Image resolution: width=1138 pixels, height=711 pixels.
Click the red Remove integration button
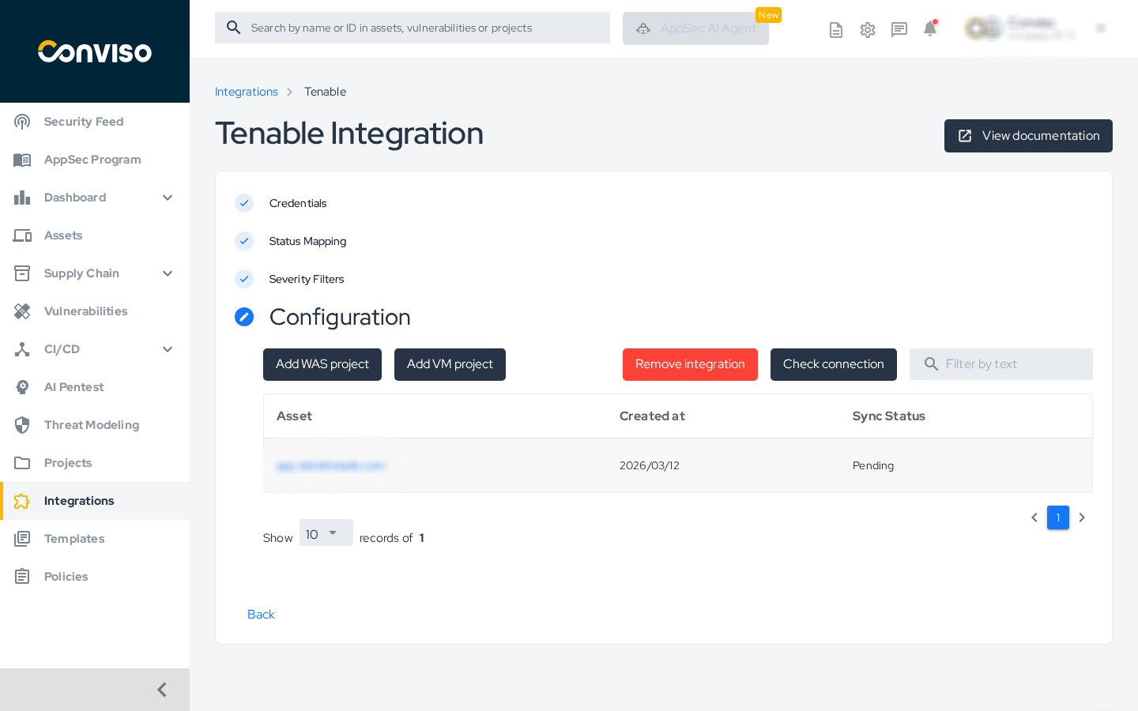(690, 364)
